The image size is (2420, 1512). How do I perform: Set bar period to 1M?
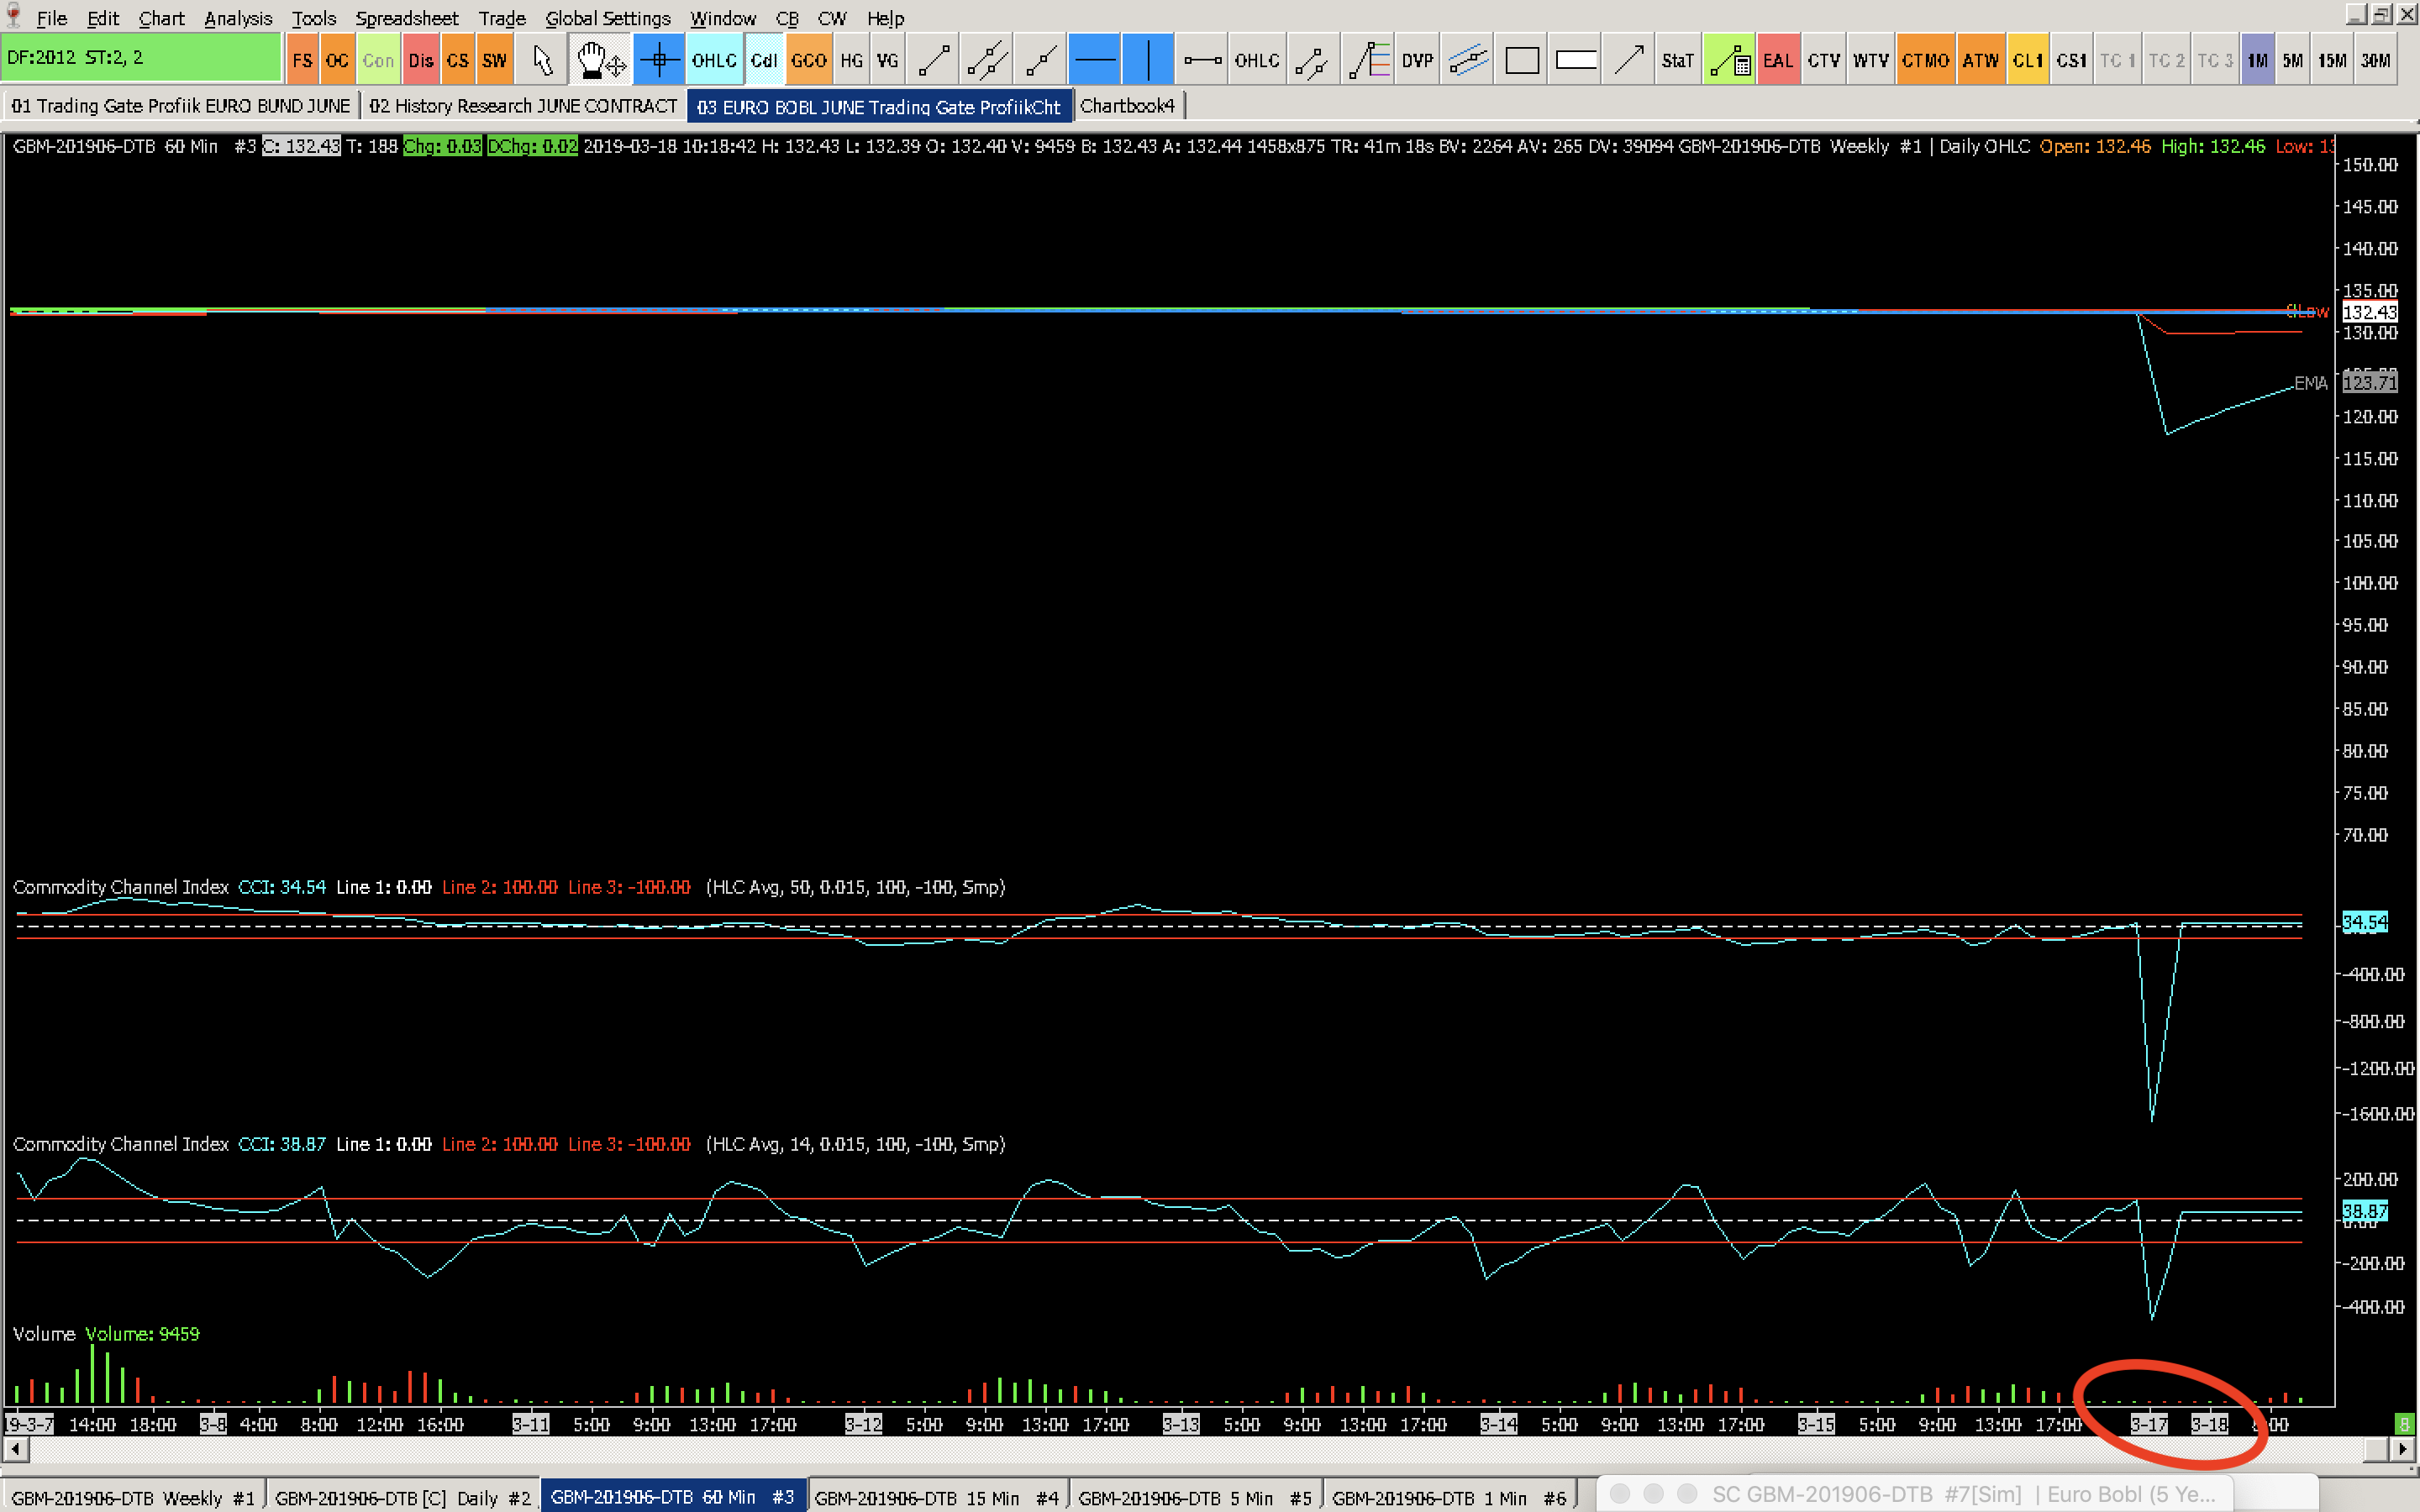pyautogui.click(x=2257, y=60)
